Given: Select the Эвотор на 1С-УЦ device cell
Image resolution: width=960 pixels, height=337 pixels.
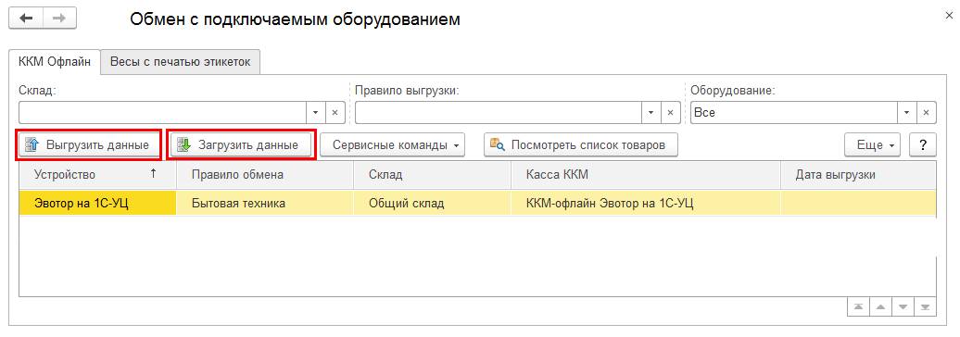Looking at the screenshot, I should click(97, 203).
